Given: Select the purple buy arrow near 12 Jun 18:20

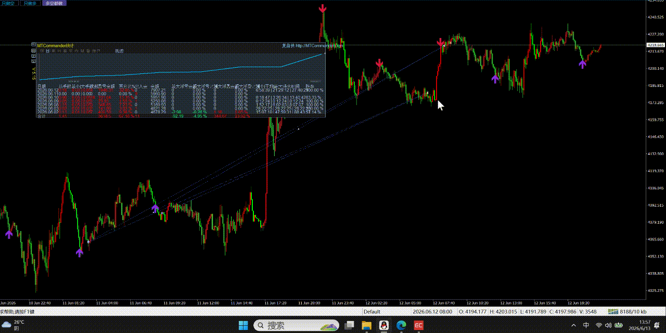Looking at the screenshot, I should (x=582, y=64).
